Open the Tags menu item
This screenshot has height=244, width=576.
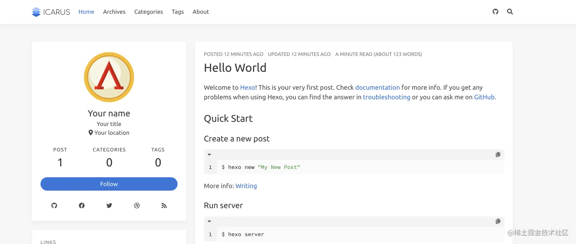click(x=178, y=12)
